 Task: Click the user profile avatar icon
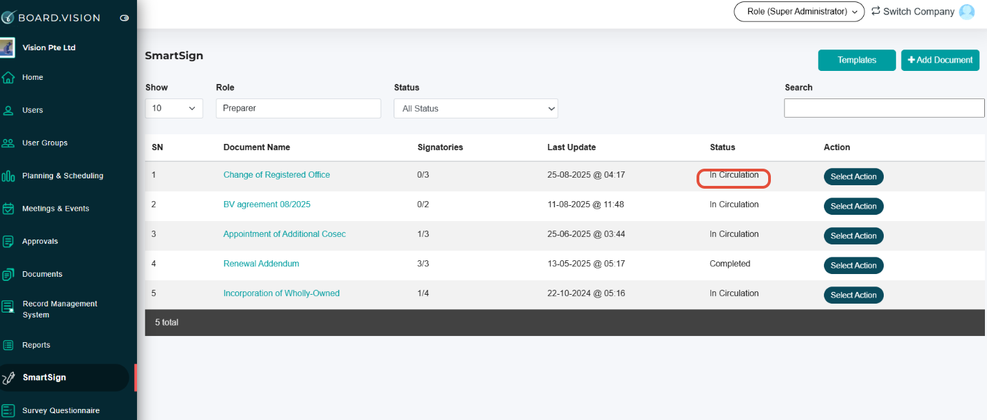967,12
